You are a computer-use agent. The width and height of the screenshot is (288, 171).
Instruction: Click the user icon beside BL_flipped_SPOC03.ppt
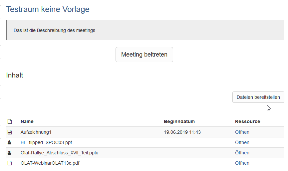pos(10,143)
